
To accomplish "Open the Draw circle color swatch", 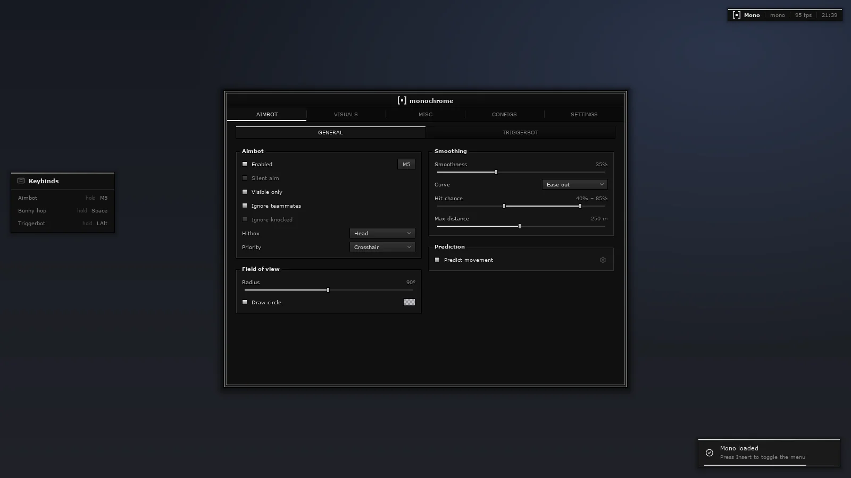I will pos(409,302).
